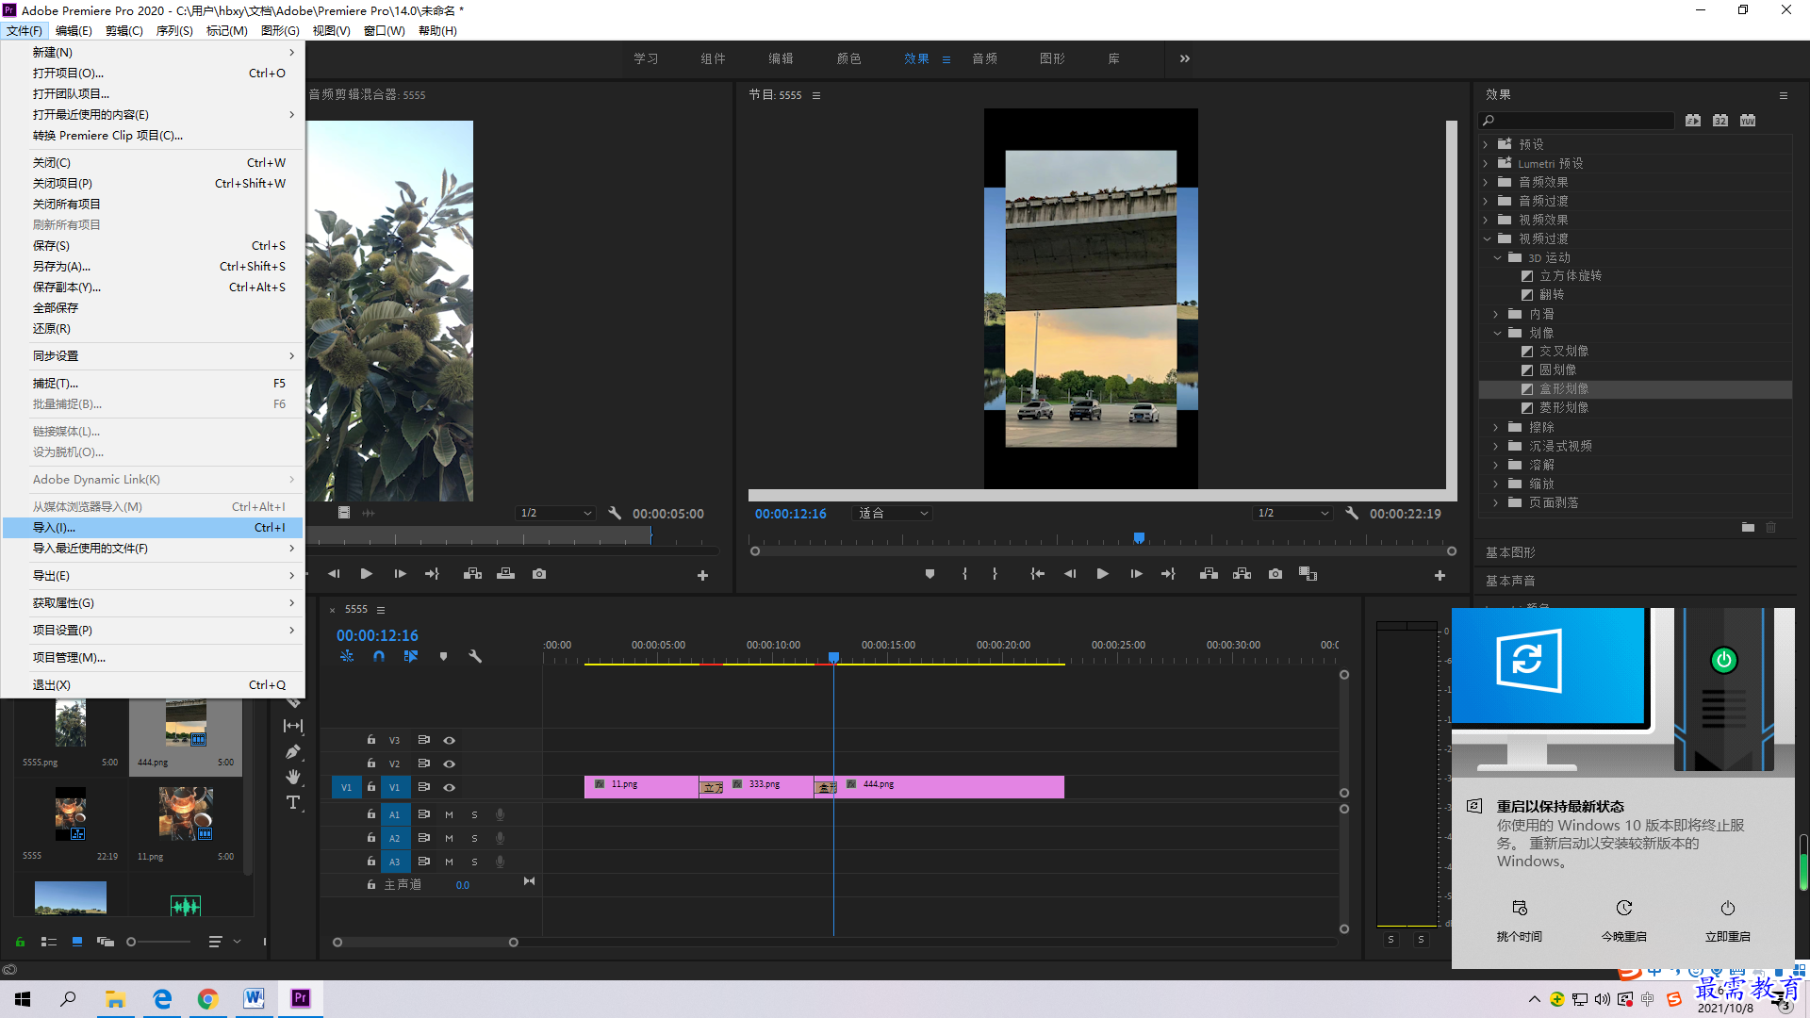Click Overwrite button in Source monitor
The height and width of the screenshot is (1018, 1810).
pos(506,574)
